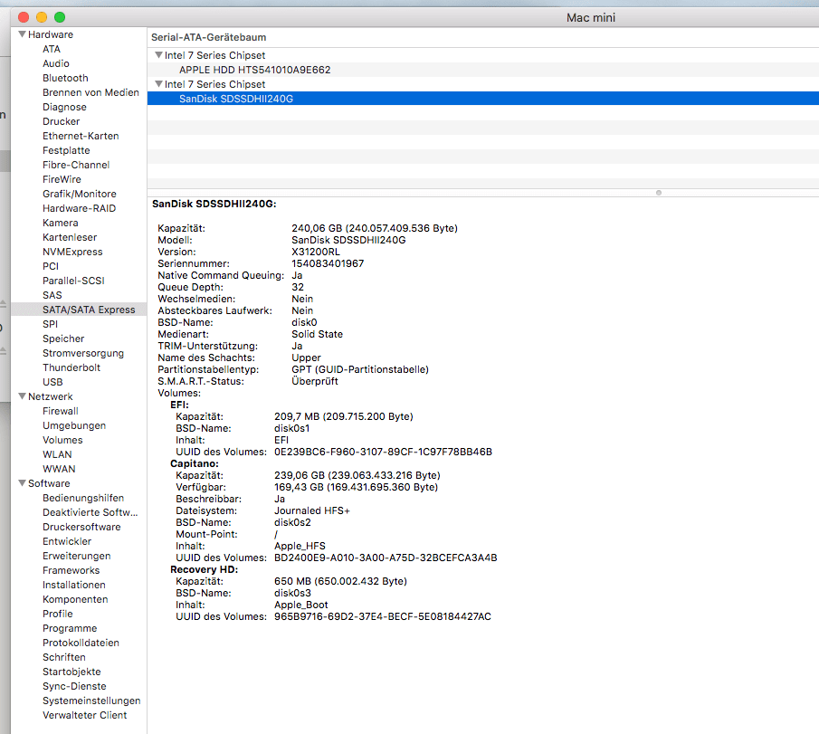This screenshot has width=819, height=734.
Task: Collapse first Intel 7 Series Chipset node
Action: tap(158, 55)
